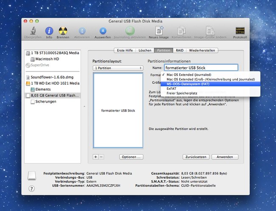Choose Mac OS Extended Groß-/Kleinschreibung und Journaled
Screen dimensions: 276x211
[x=211, y=79]
